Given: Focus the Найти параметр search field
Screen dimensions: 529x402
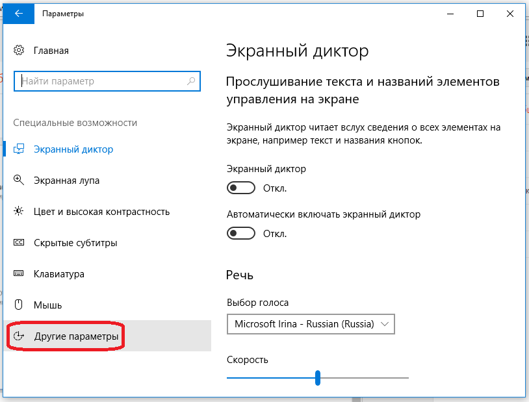Looking at the screenshot, I should click(107, 81).
